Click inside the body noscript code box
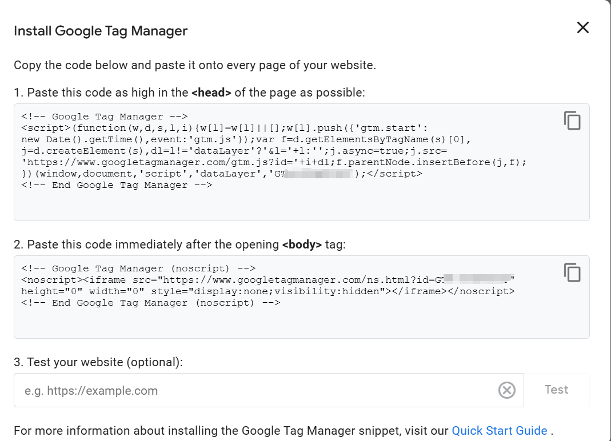This screenshot has width=611, height=441. 286,323
